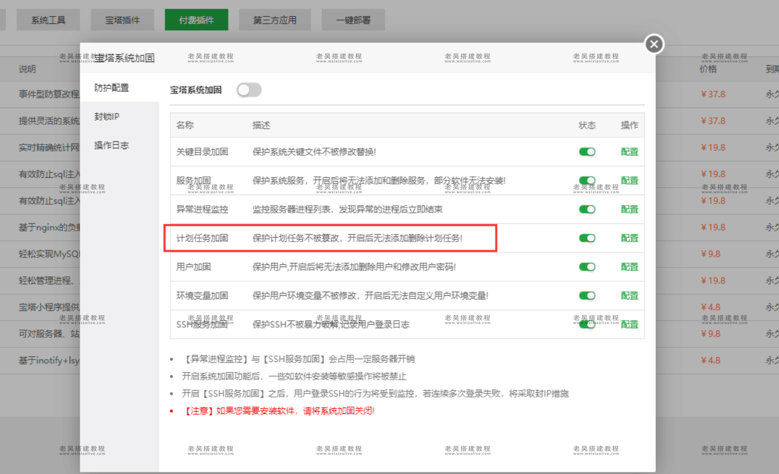This screenshot has width=779, height=474.
Task: Toggle off 环境变量加固 protection
Action: [587, 295]
